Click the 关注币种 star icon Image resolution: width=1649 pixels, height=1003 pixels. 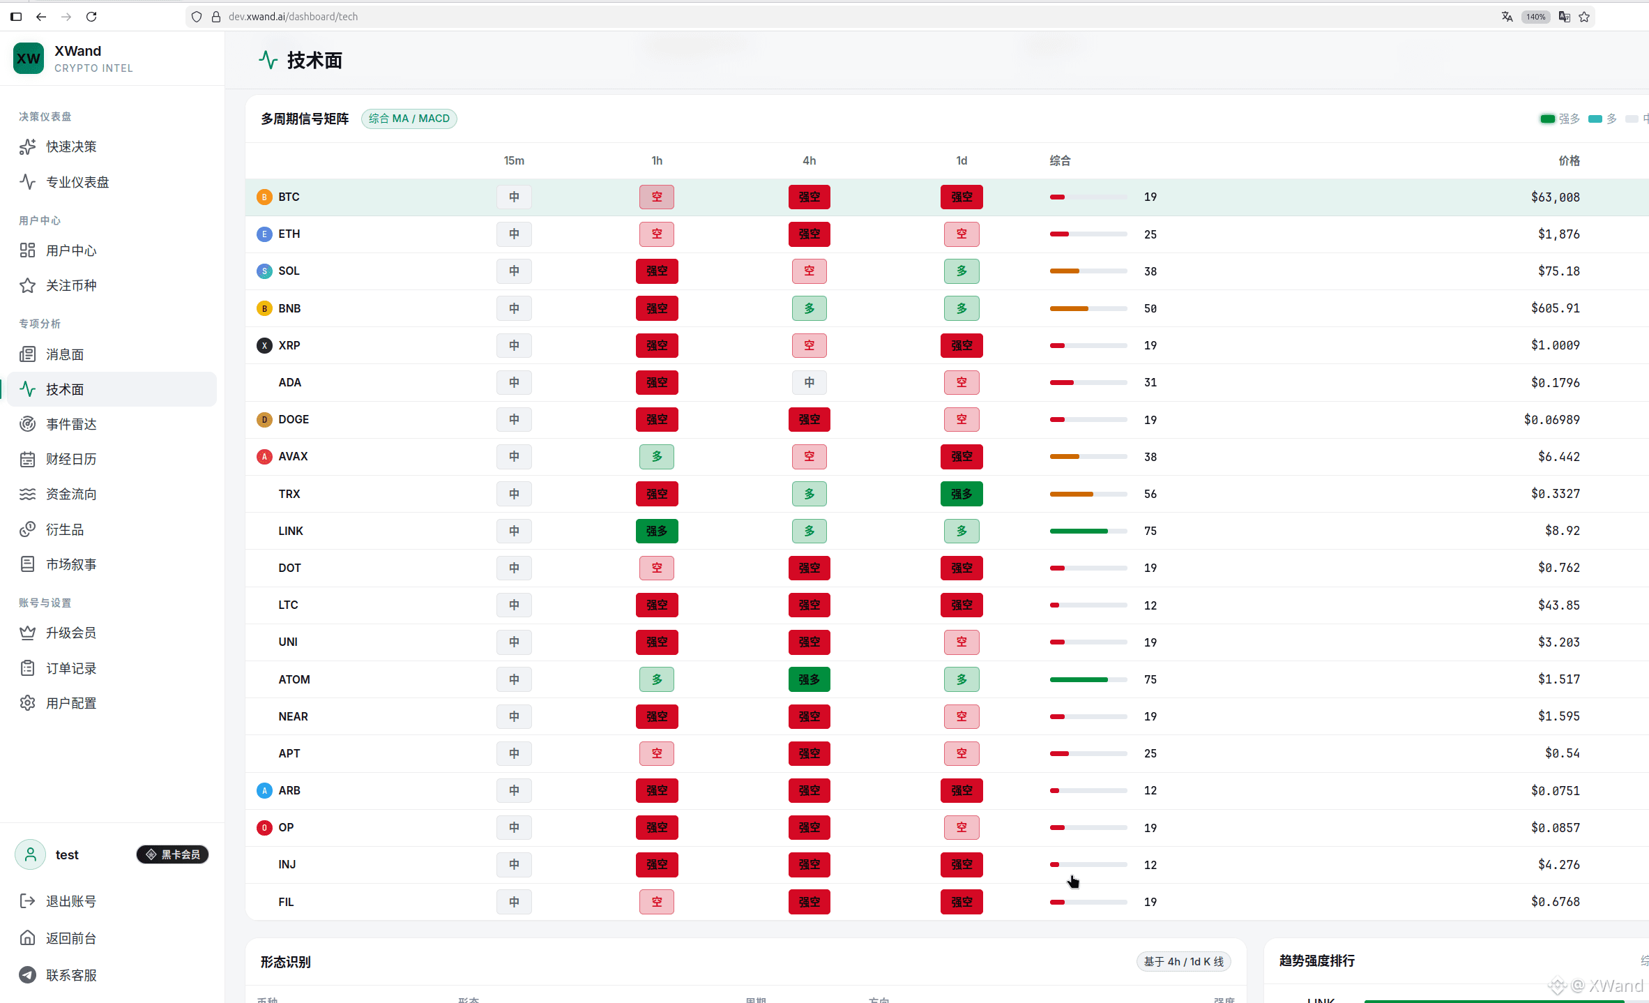coord(27,285)
